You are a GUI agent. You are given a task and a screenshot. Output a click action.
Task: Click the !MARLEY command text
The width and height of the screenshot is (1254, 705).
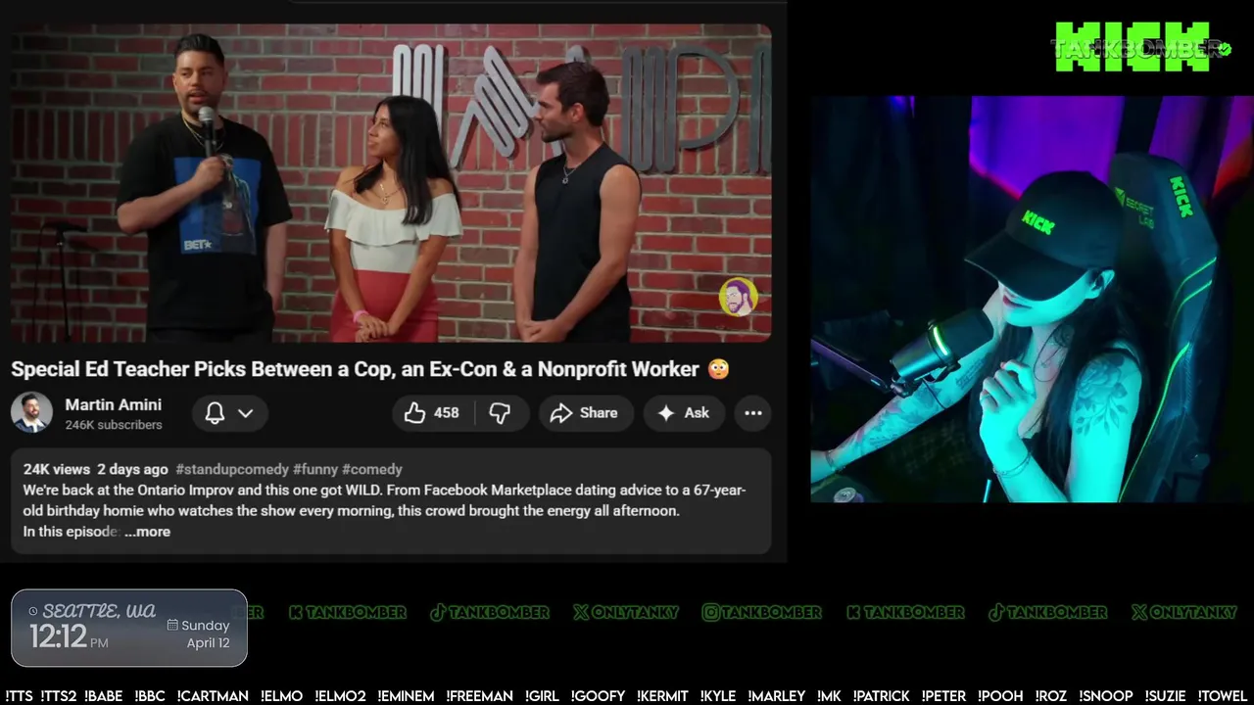[776, 696]
